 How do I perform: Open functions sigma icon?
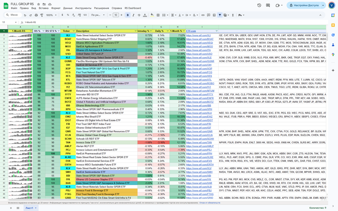tap(233, 15)
